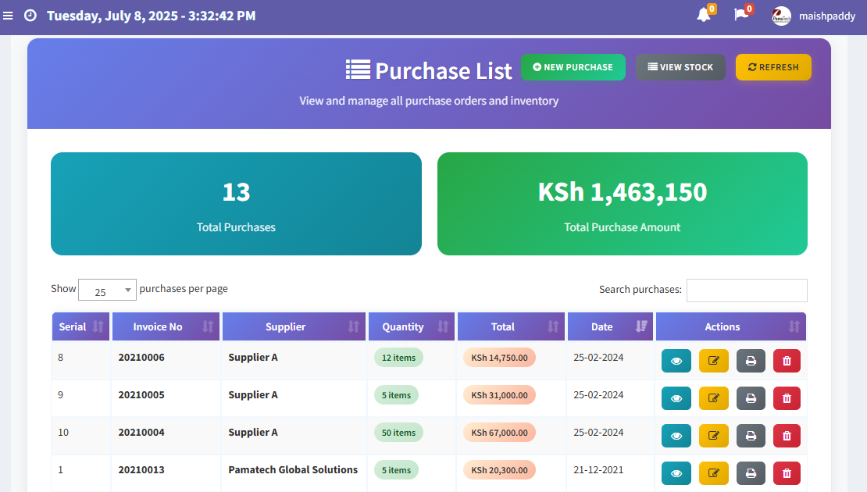Print the purchase with invoice 20210004
867x492 pixels.
(x=751, y=436)
